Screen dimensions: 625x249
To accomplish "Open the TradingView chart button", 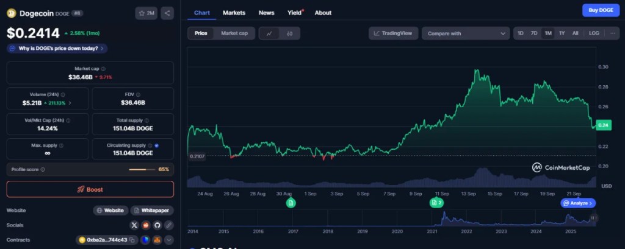I will coord(393,33).
